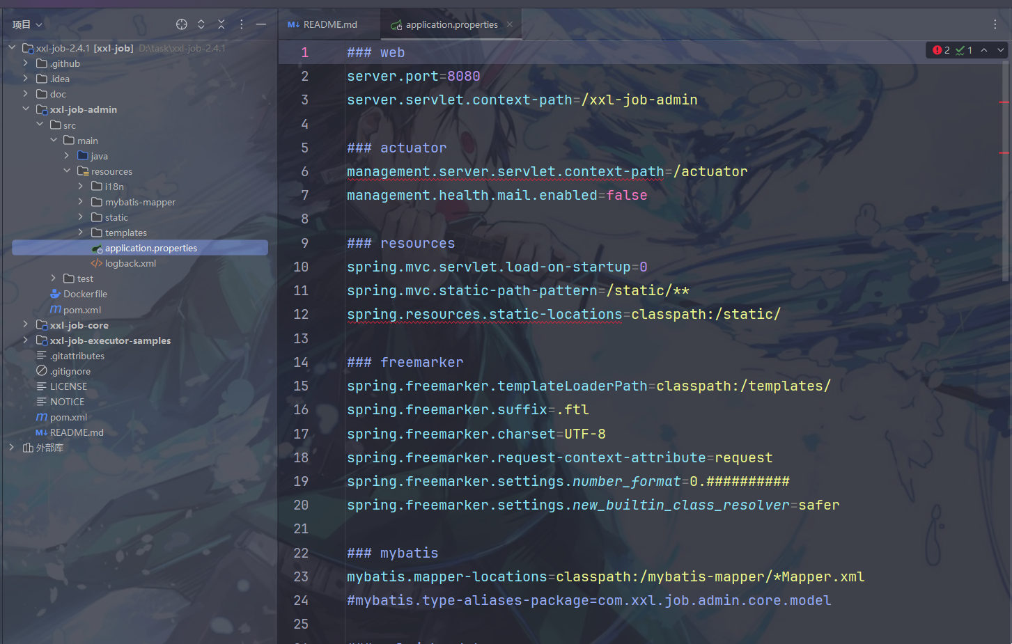Jump to next highlighted error arrow

pyautogui.click(x=1001, y=50)
